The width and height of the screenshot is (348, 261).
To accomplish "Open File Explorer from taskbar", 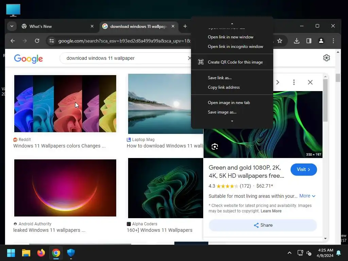I will 26,253.
